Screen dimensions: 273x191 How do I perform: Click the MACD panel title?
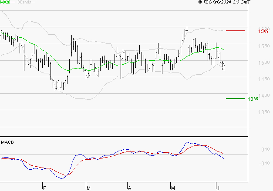[x=7, y=142]
